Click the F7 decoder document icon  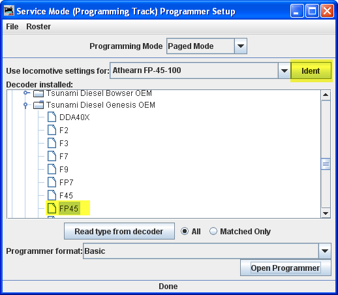coord(52,156)
